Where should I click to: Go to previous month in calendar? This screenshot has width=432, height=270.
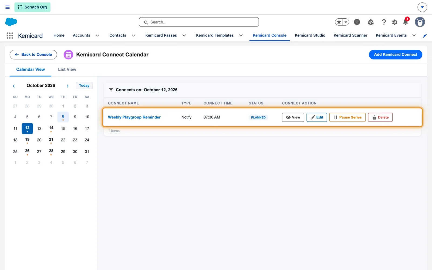tap(14, 86)
